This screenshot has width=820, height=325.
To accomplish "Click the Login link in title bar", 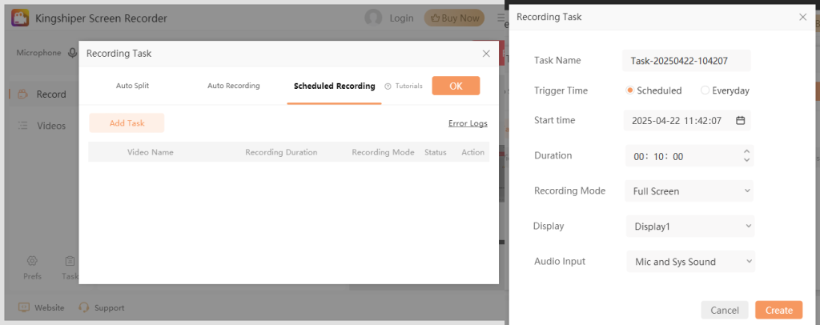I will (402, 18).
